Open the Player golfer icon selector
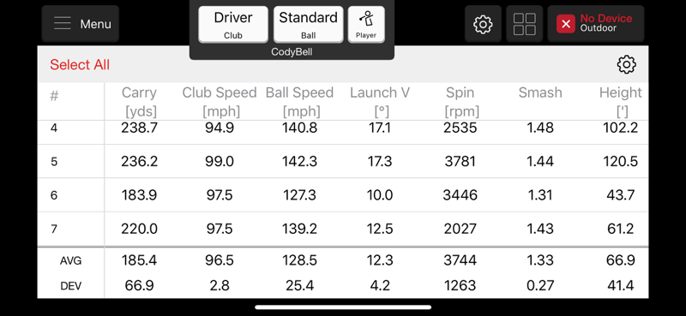The width and height of the screenshot is (686, 316). coord(366,25)
